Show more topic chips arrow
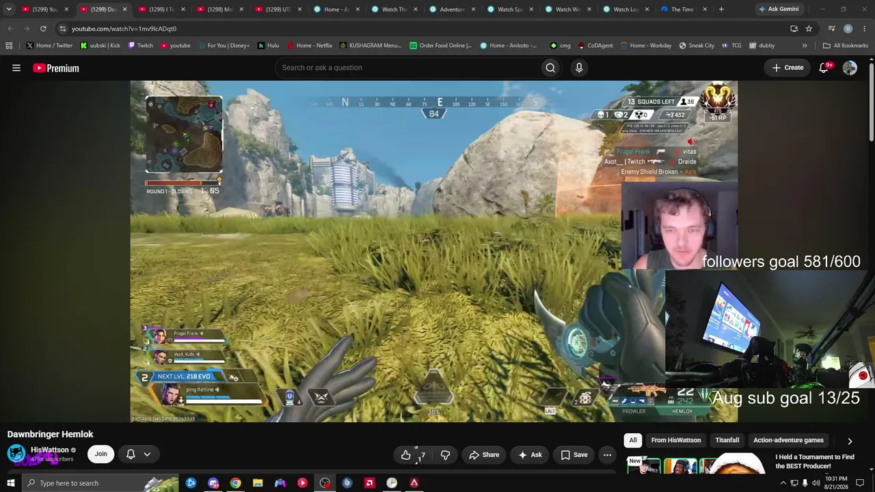The image size is (875, 492). pos(850,441)
